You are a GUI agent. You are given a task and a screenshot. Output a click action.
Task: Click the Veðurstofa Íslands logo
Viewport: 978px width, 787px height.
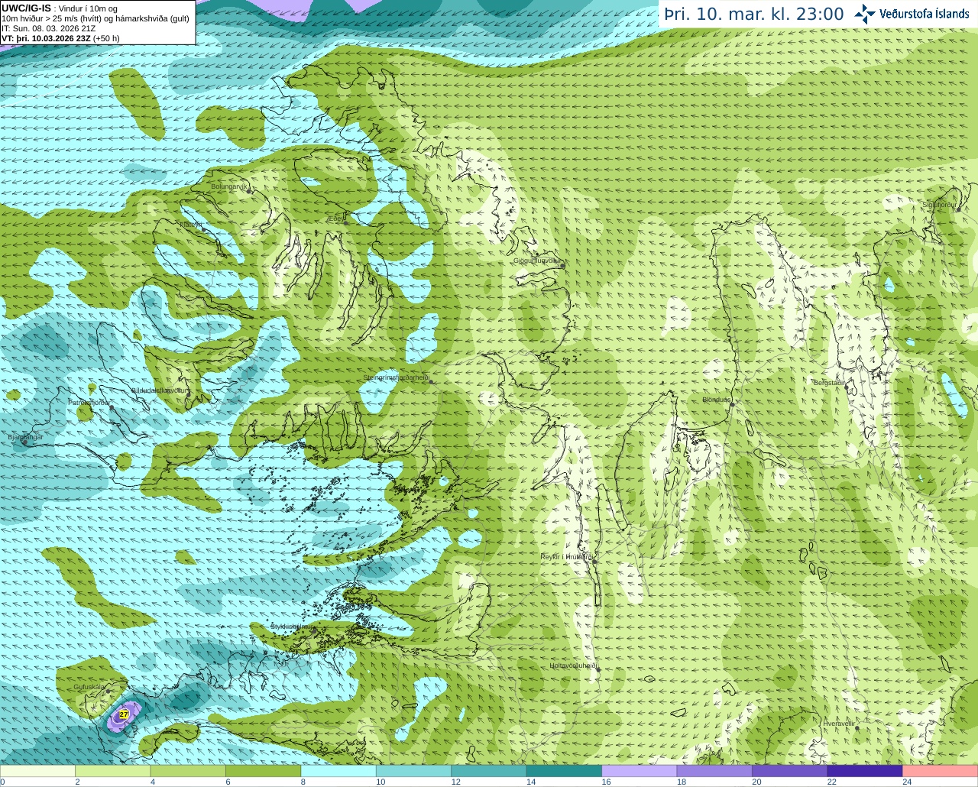coord(911,14)
